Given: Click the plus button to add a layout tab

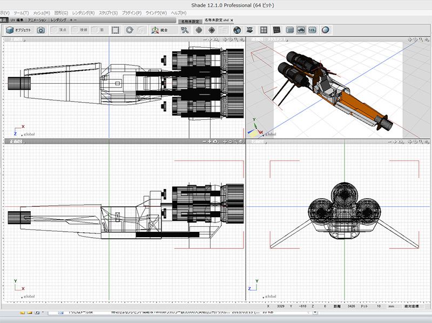Looking at the screenshot, I should click(71, 20).
